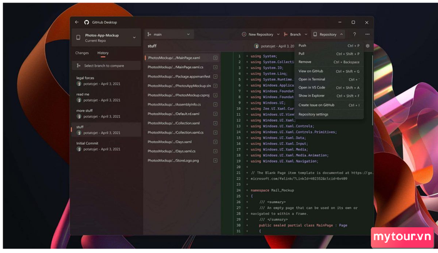Image resolution: width=438 pixels, height=253 pixels.
Task: Collapse the Repository menu dropdown
Action: pyautogui.click(x=342, y=34)
